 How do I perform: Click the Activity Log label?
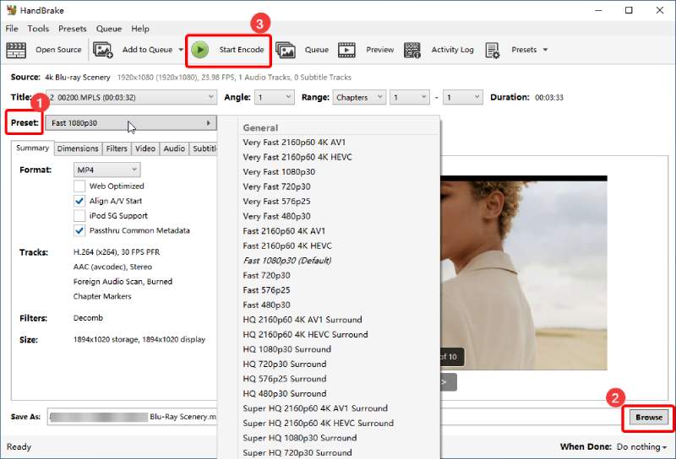pos(452,50)
